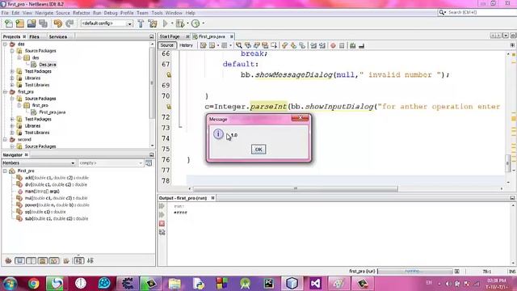Toggle Show Non-Public Members in Navigator
The width and height of the screenshot is (517, 291).
(x=43, y=260)
